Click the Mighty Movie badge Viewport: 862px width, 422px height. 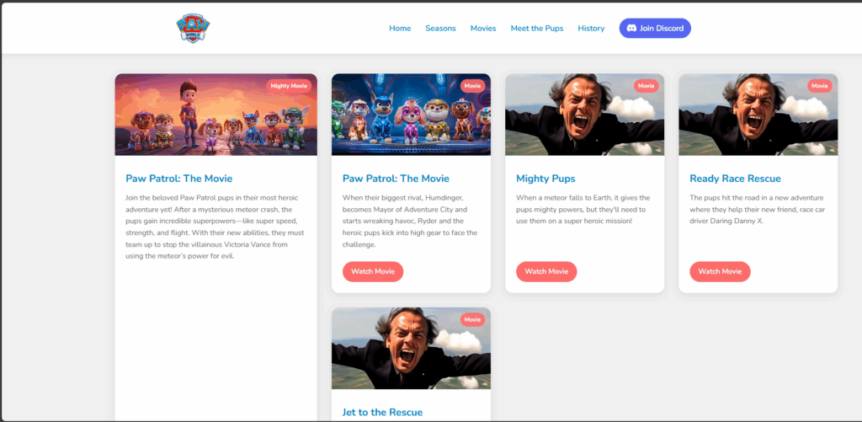(x=289, y=86)
